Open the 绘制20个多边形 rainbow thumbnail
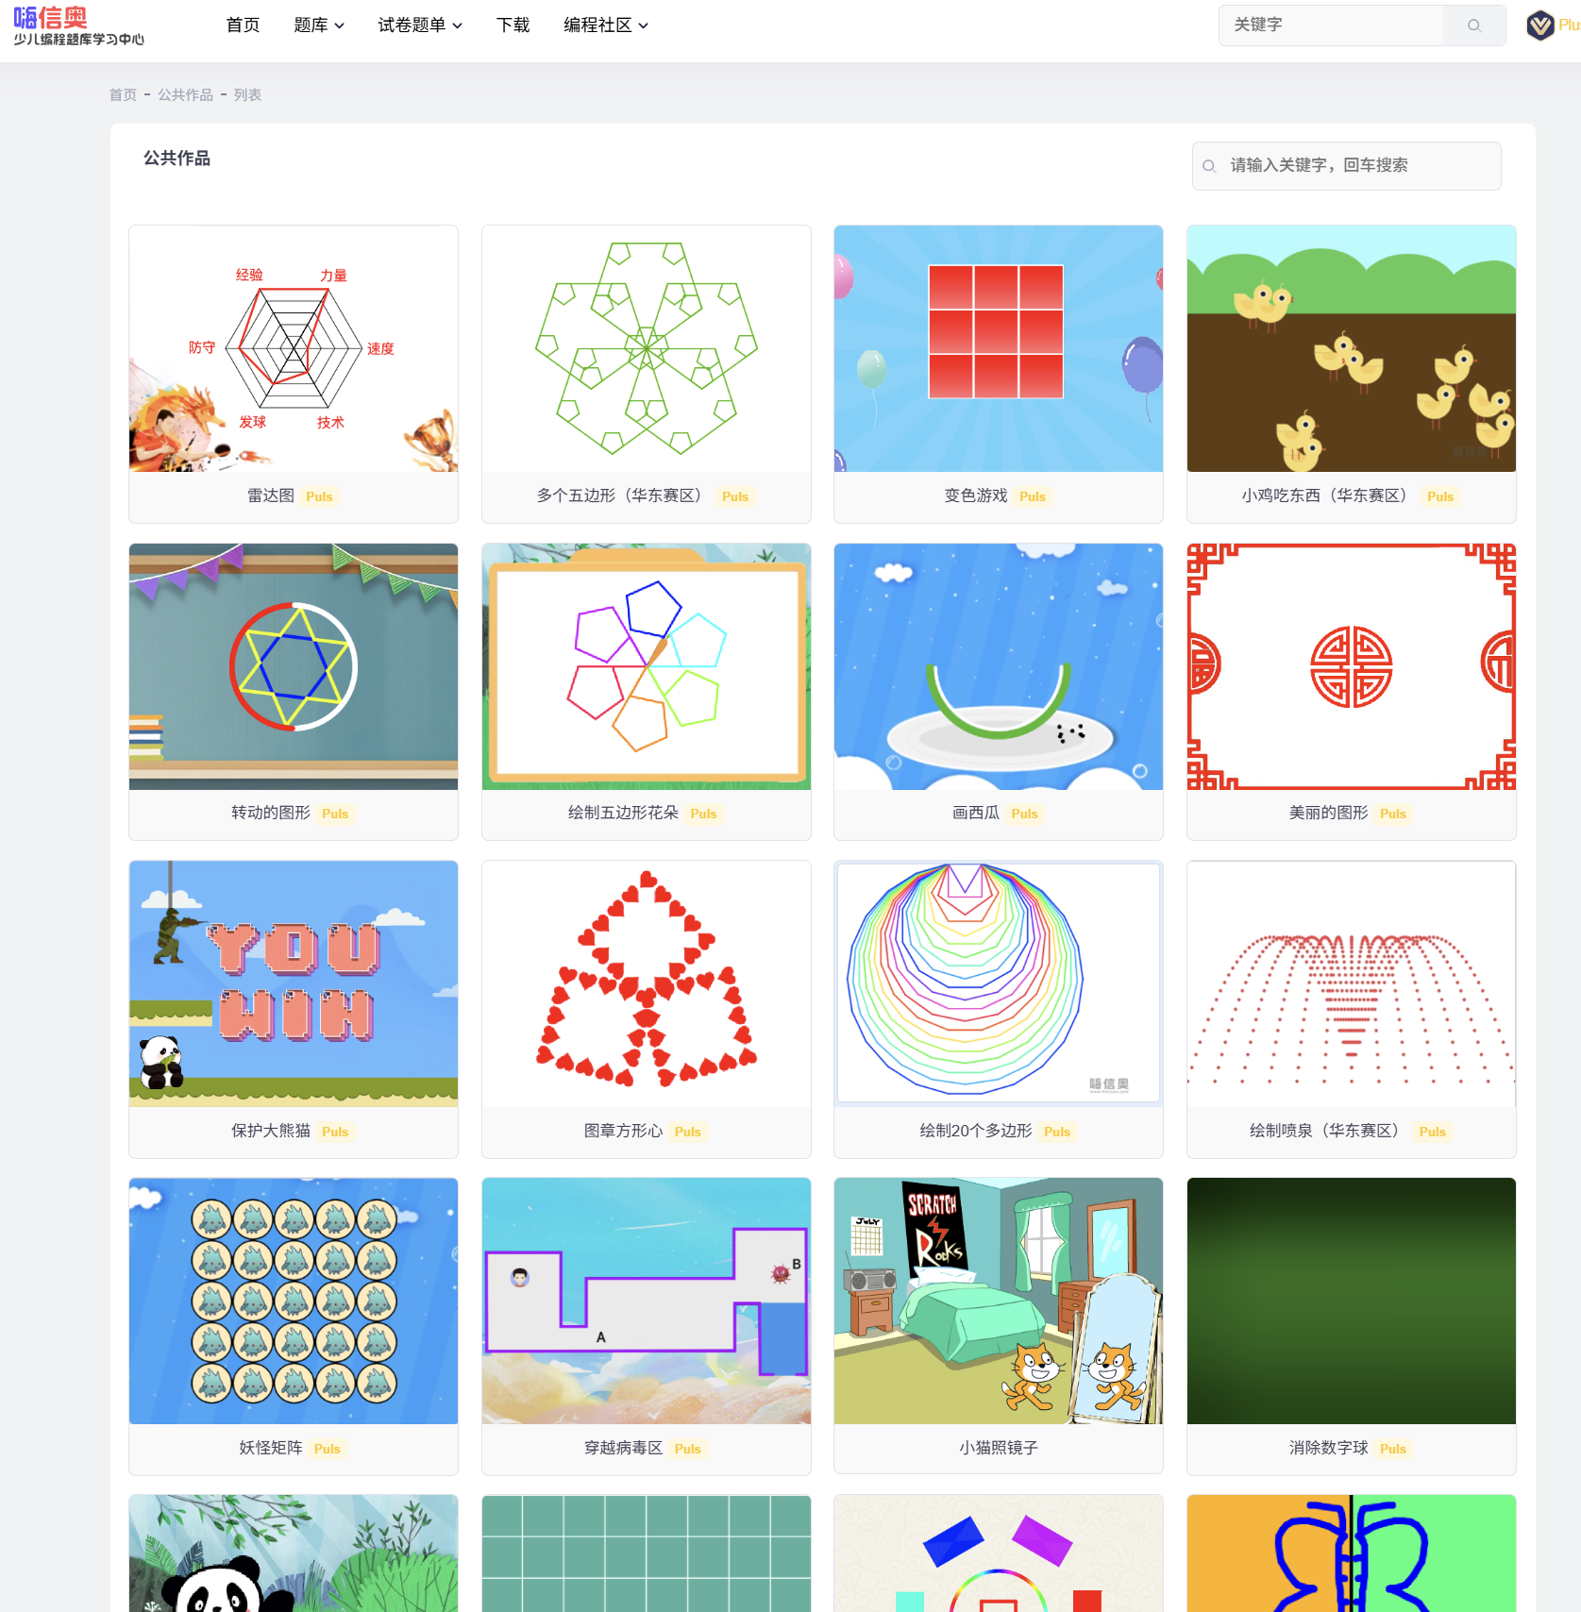 [999, 983]
